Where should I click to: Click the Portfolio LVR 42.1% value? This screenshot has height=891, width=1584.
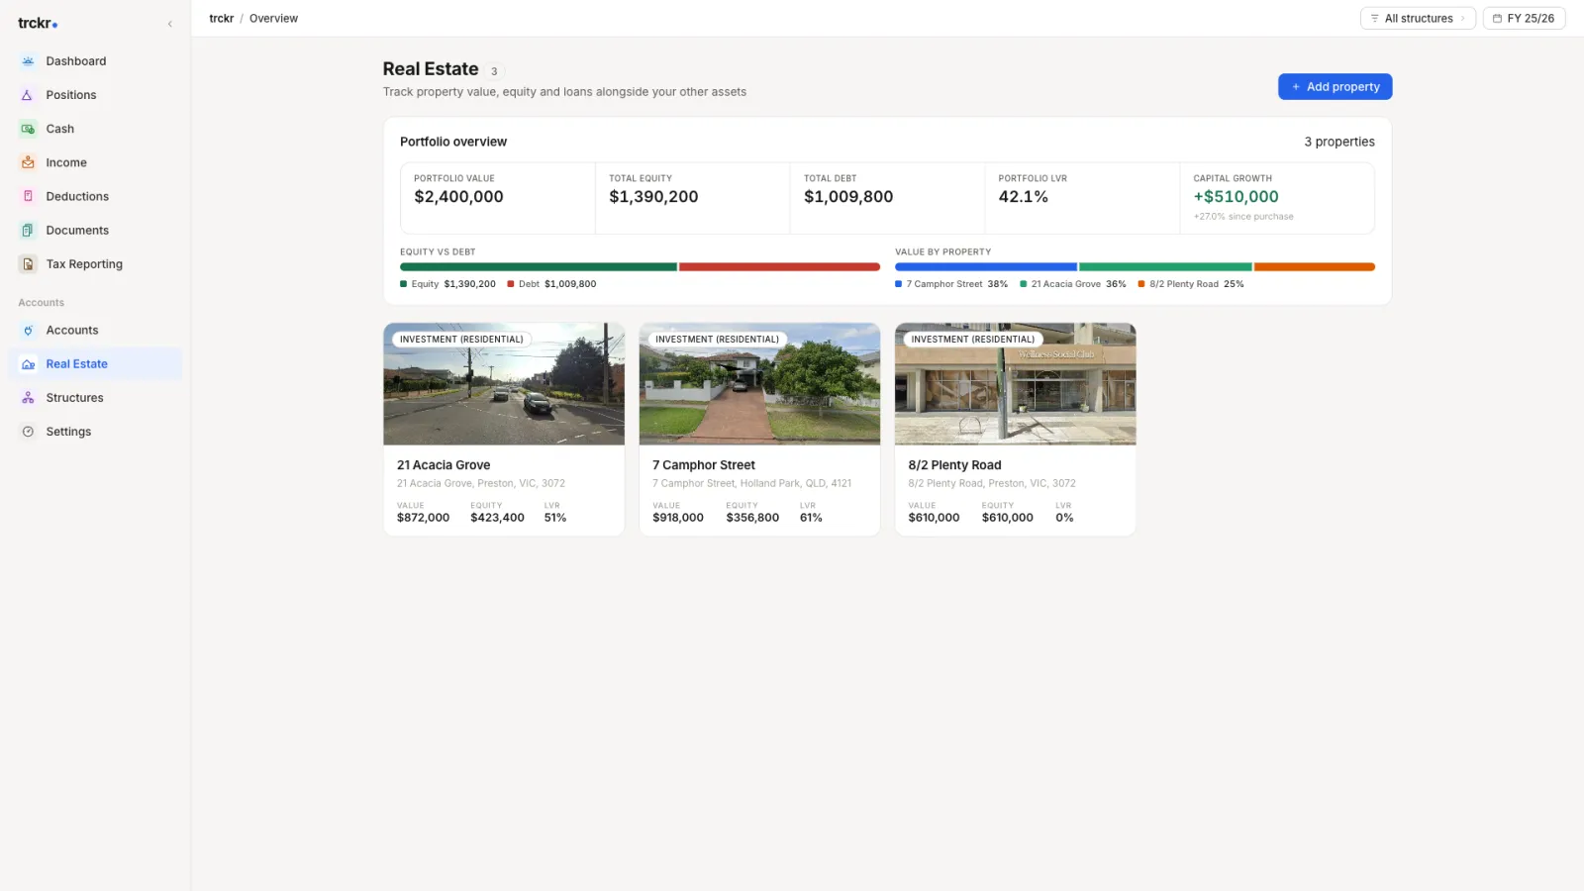click(1023, 197)
